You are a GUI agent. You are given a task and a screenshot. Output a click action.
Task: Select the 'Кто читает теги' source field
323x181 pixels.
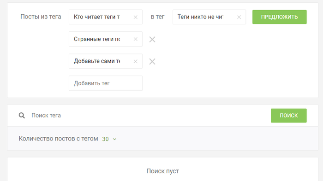point(101,17)
